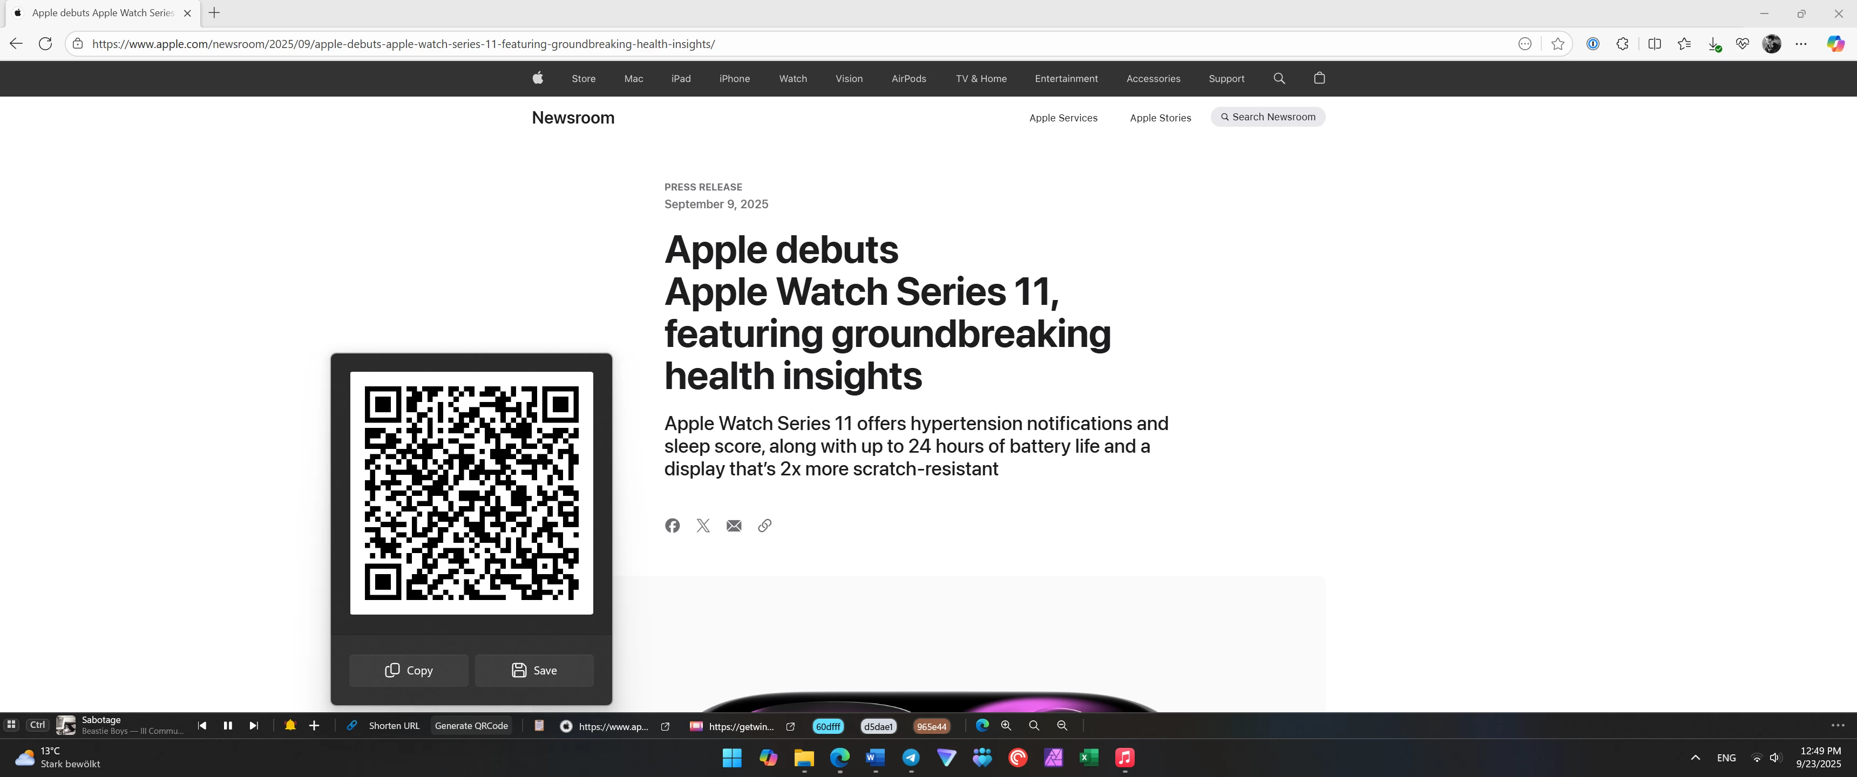Open the shopping bag icon
1857x777 pixels.
[1319, 78]
